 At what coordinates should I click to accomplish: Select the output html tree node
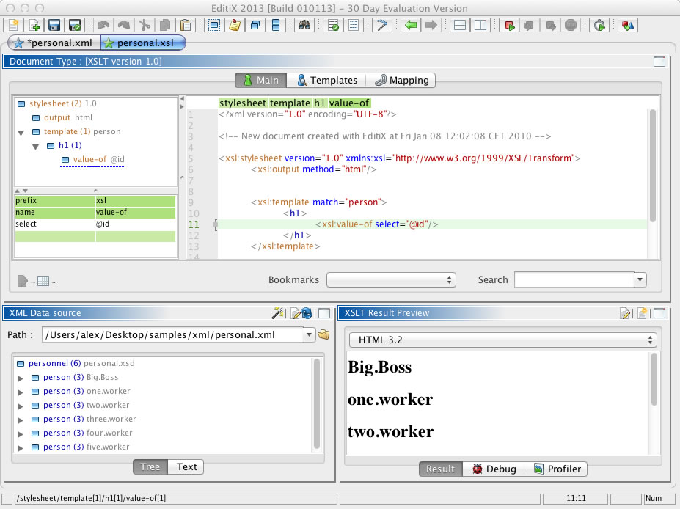62,117
